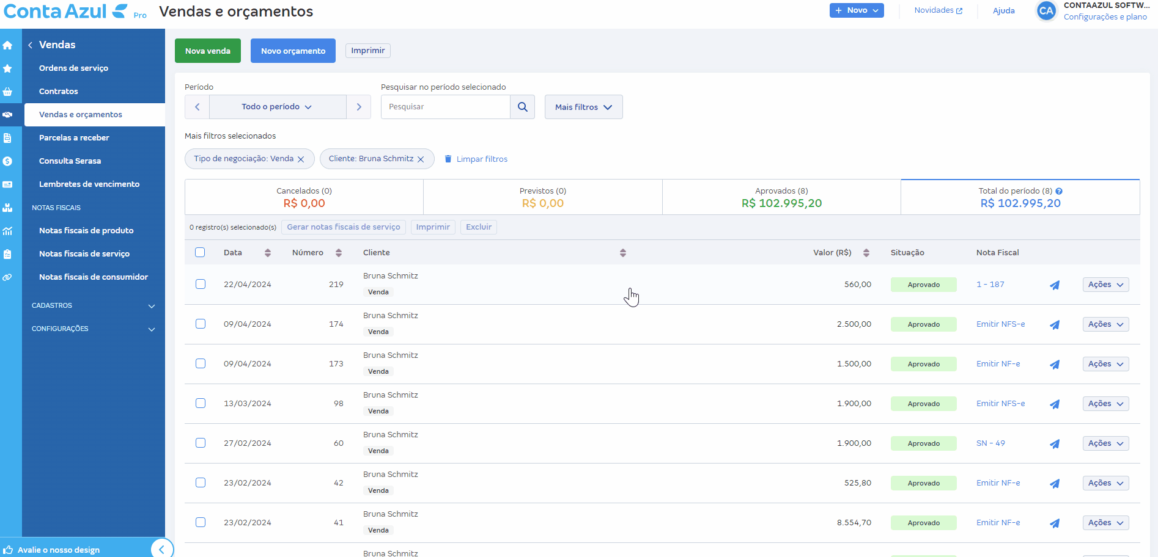Check the row for sale number 219
This screenshot has width=1158, height=557.
point(201,284)
